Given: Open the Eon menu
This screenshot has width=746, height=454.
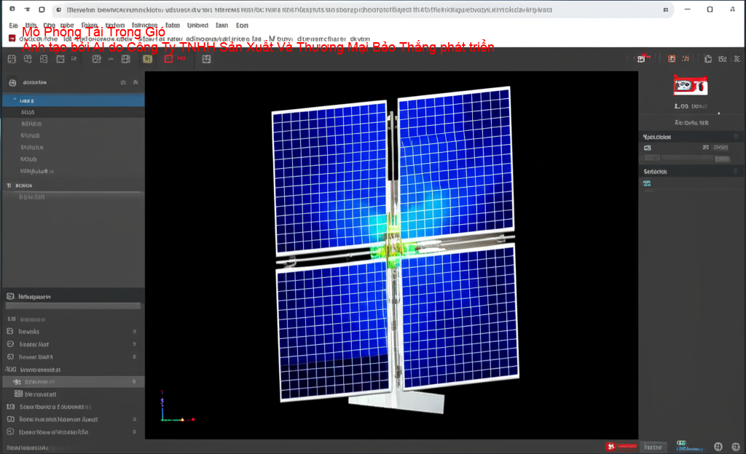Looking at the screenshot, I should [x=242, y=25].
